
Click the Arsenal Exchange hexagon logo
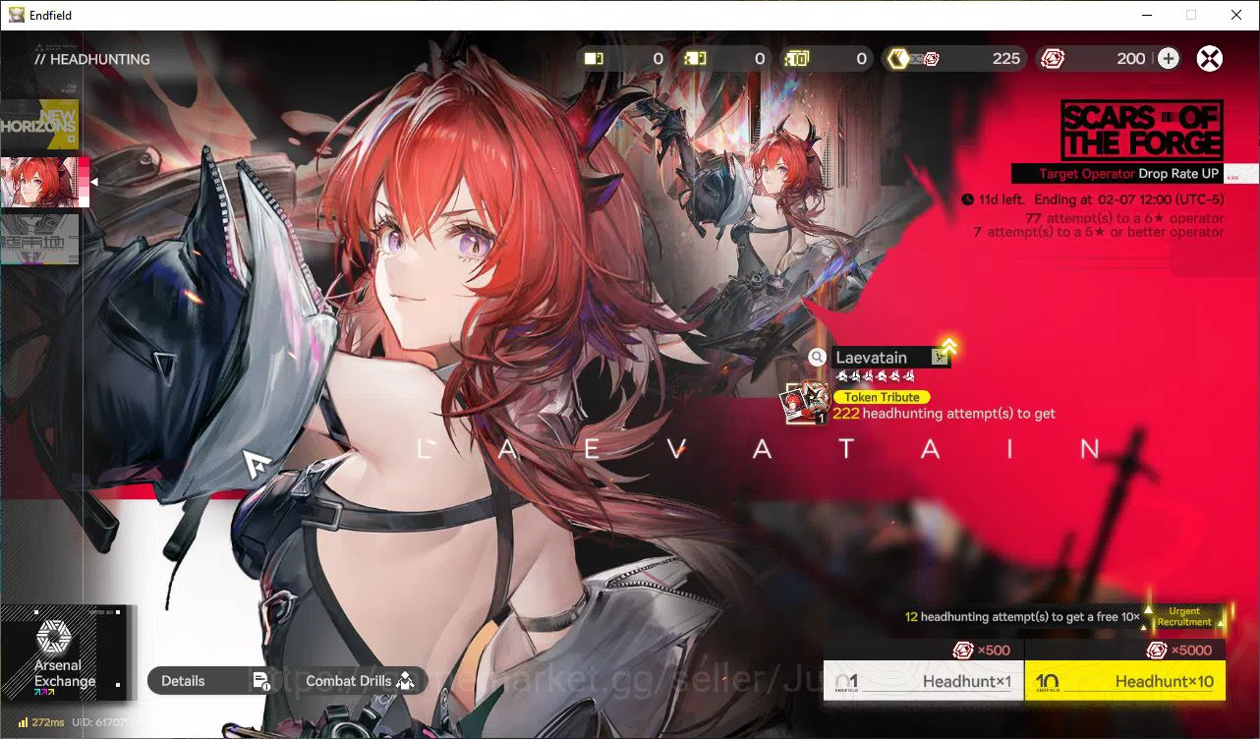[x=53, y=637]
